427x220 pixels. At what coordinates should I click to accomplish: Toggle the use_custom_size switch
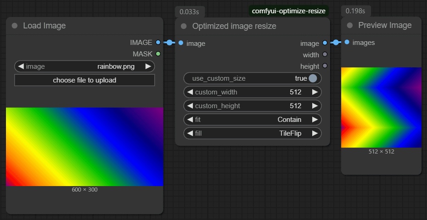(x=313, y=78)
